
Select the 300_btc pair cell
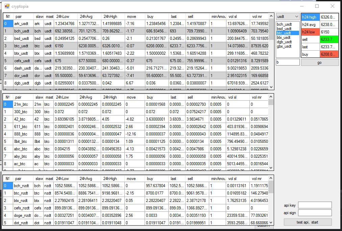[x=23, y=112]
